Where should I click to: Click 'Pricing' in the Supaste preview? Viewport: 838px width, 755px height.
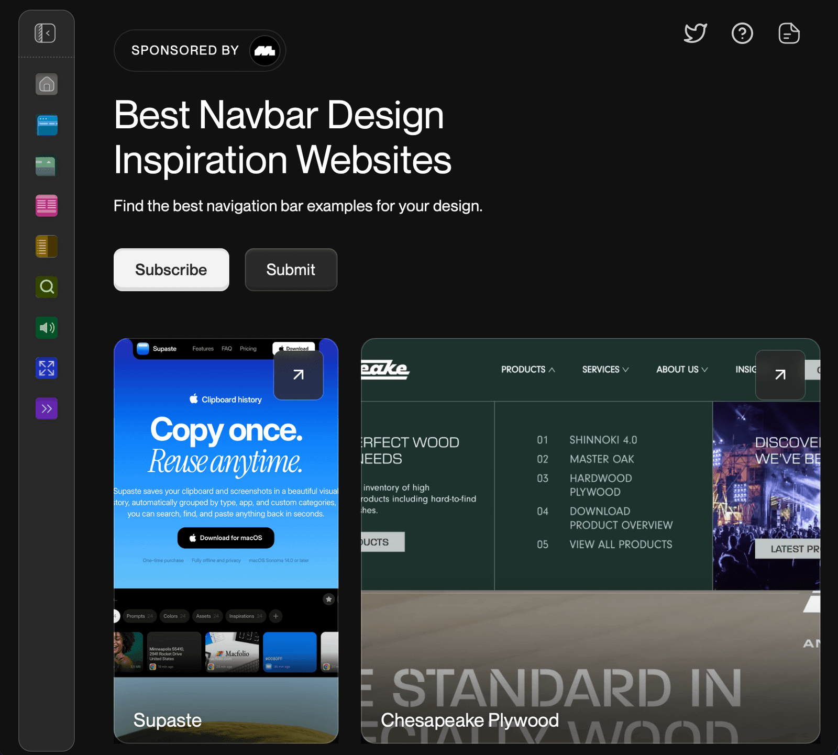pyautogui.click(x=248, y=349)
